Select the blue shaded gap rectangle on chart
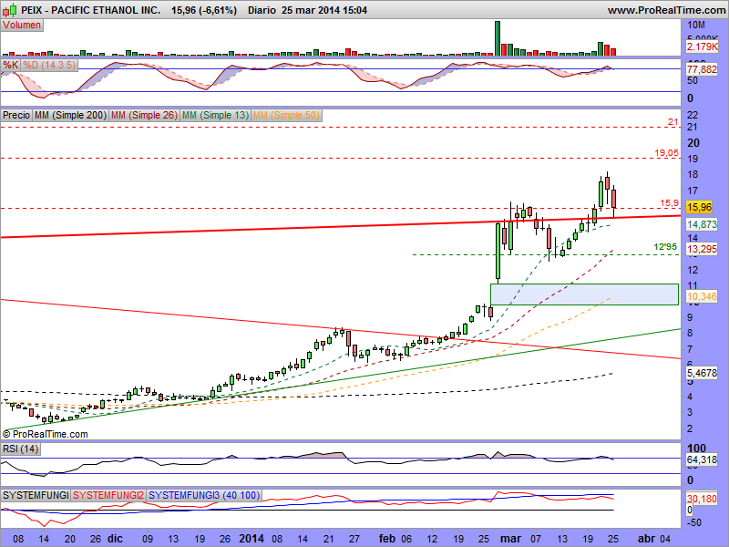This screenshot has width=729, height=547. click(x=584, y=294)
